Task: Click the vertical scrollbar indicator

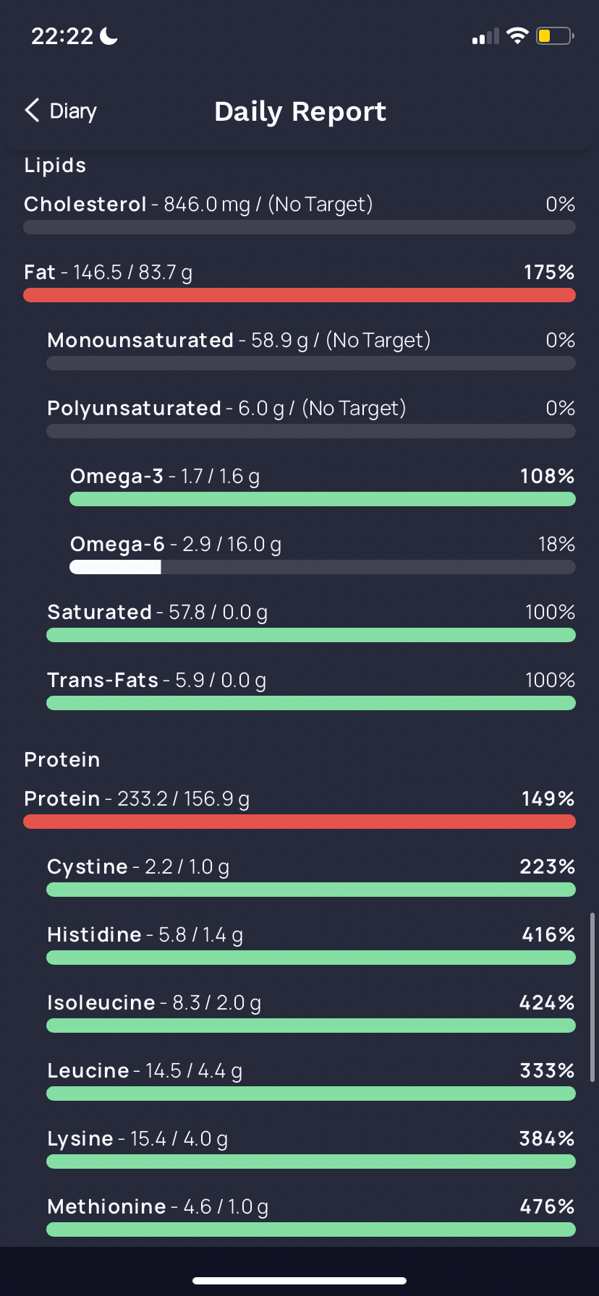Action: click(592, 997)
